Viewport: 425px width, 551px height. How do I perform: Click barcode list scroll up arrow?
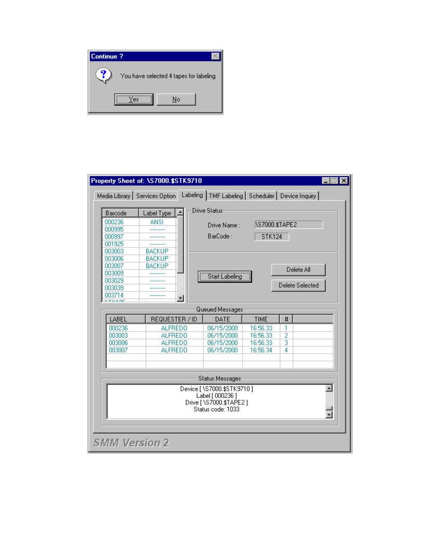(x=180, y=212)
